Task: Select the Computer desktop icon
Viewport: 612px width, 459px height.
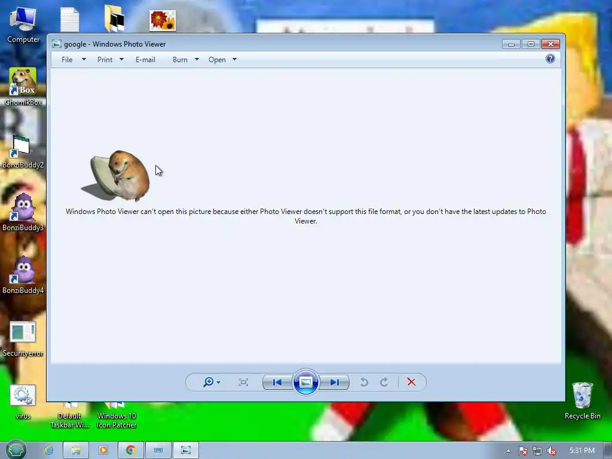Action: [x=23, y=25]
